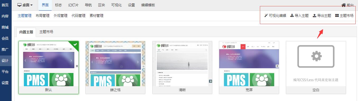Click the gear icon on blank theme

tap(316, 56)
